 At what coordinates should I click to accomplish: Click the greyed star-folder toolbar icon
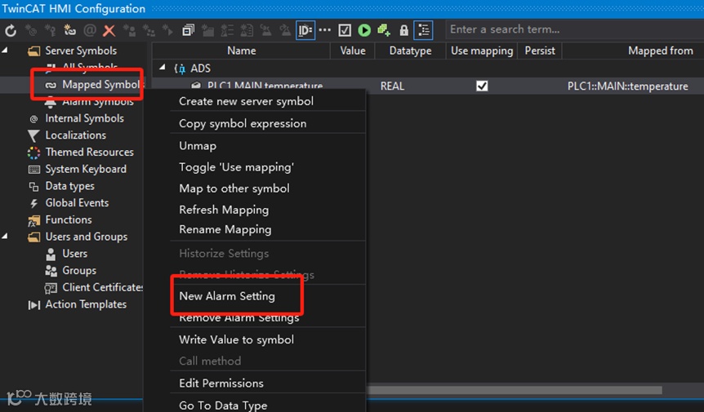point(207,30)
